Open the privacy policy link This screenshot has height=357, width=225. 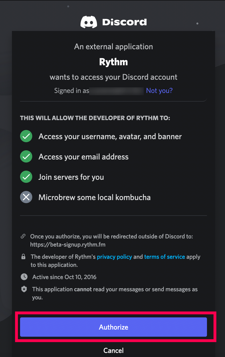115,257
